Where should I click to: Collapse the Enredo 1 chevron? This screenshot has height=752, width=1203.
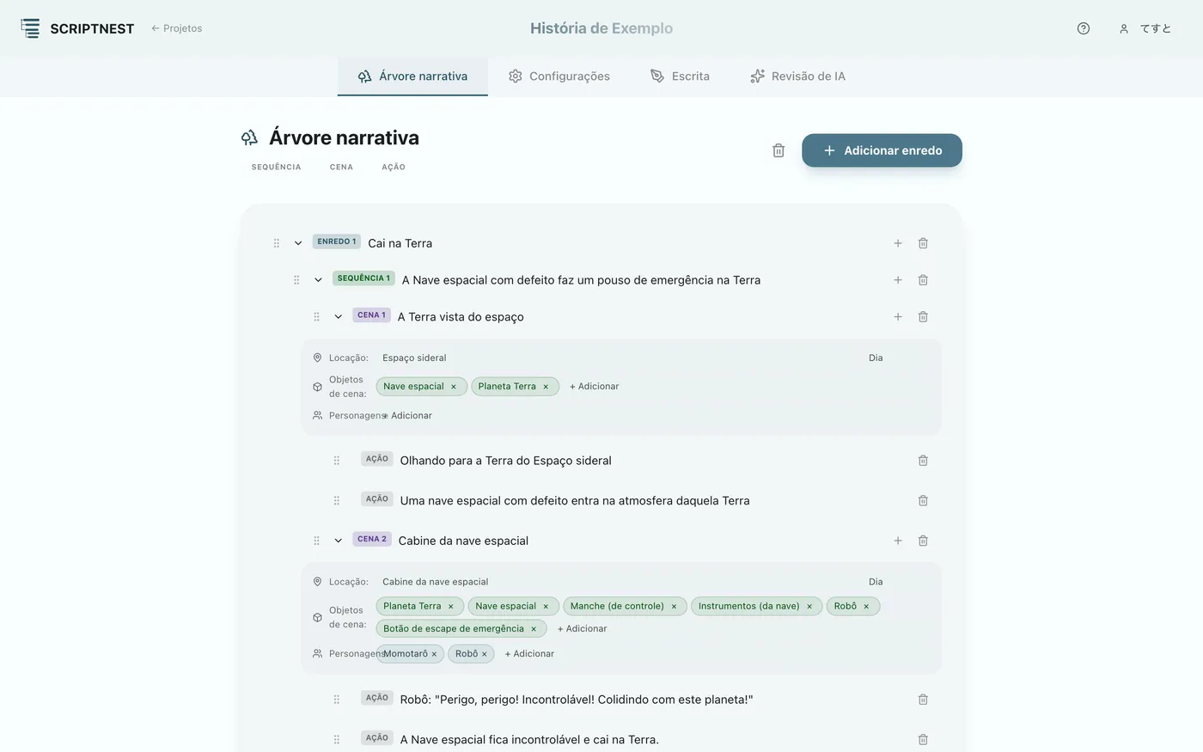298,243
